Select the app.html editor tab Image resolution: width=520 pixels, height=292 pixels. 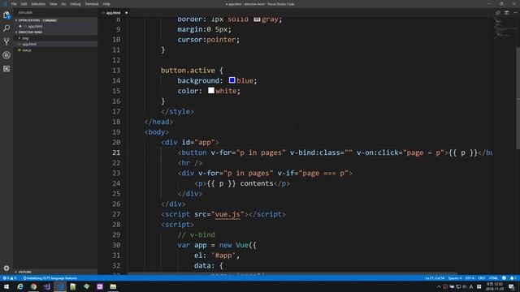point(114,13)
